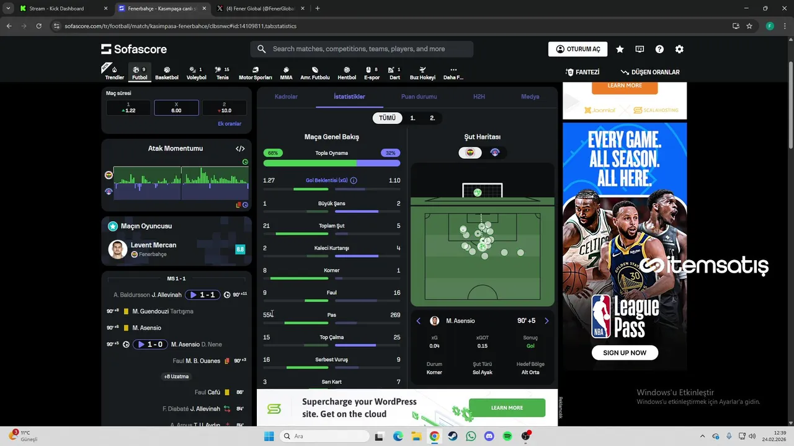Select E-spor category
This screenshot has width=794, height=446.
(372, 73)
